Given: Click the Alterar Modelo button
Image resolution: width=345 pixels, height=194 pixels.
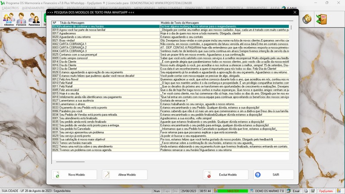Looking at the screenshot, I should [x=125, y=175].
